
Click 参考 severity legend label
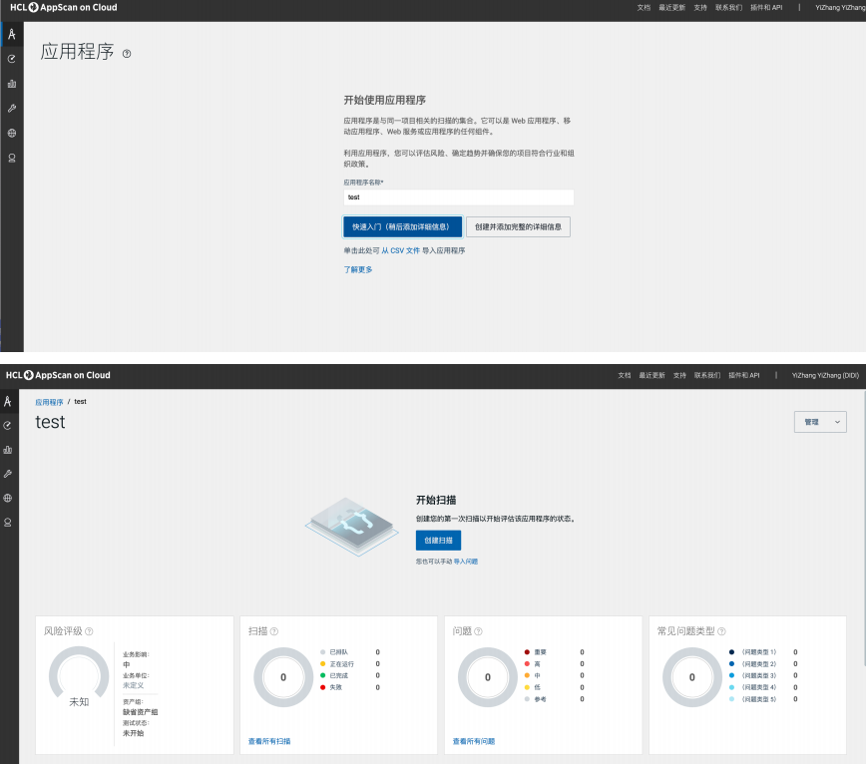coord(540,699)
